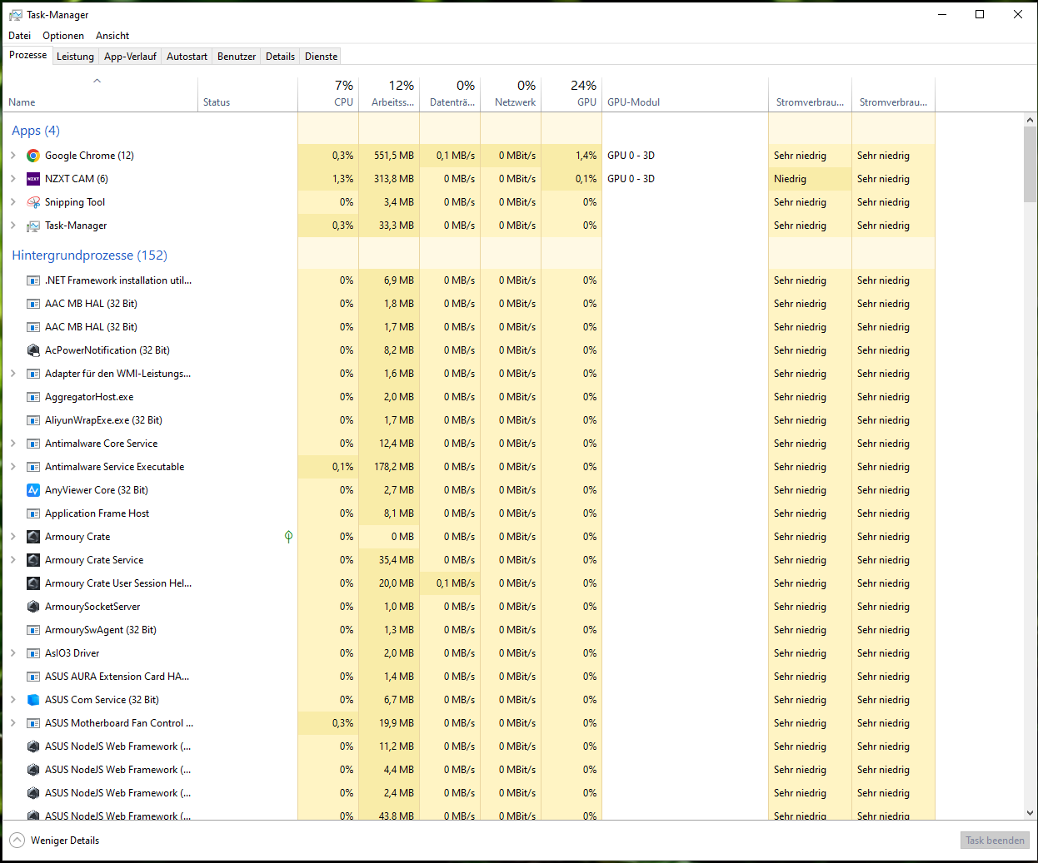Click the 551,5 MB memory value
Screen dimensions: 1038x863
tap(394, 156)
